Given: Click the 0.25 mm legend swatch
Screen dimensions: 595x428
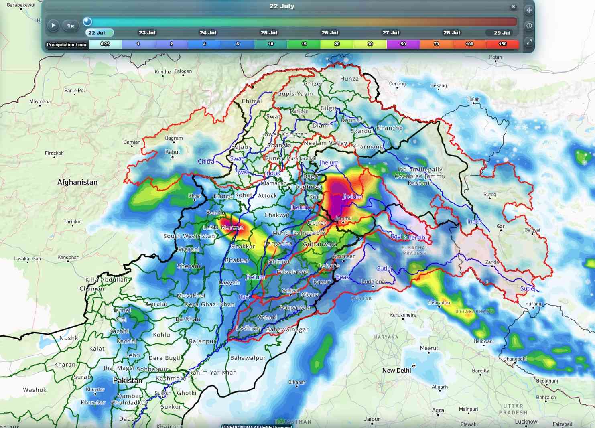Looking at the screenshot, I should (x=105, y=44).
